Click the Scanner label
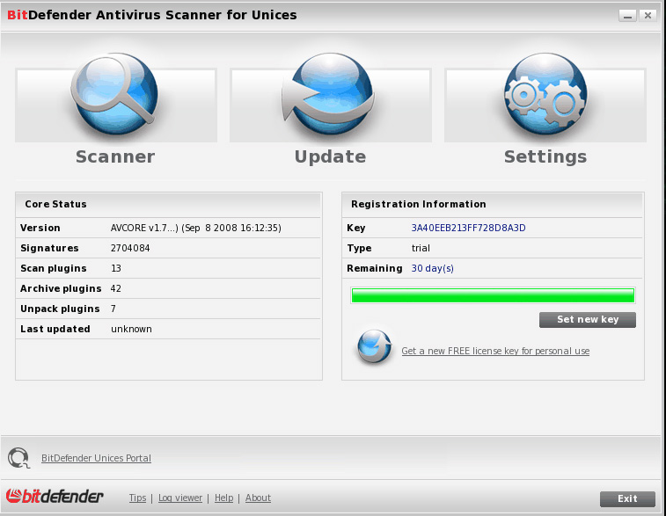This screenshot has width=666, height=516. click(x=115, y=156)
